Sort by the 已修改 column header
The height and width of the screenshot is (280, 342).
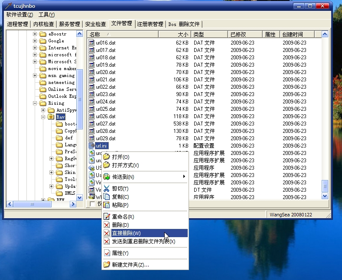[245, 34]
